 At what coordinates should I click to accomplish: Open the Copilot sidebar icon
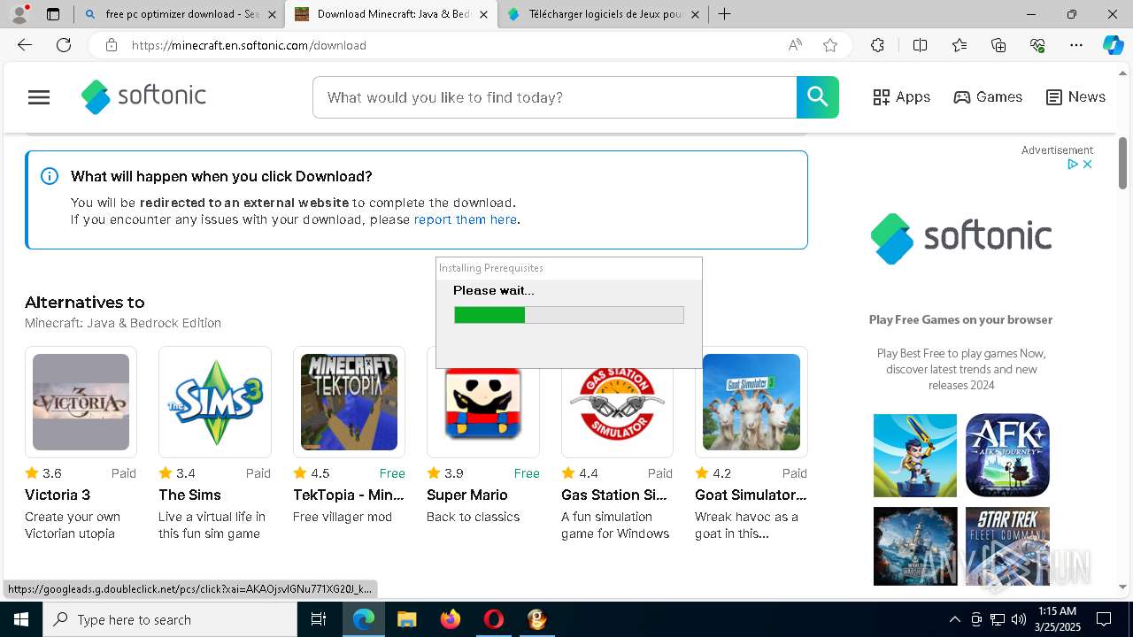[1113, 45]
